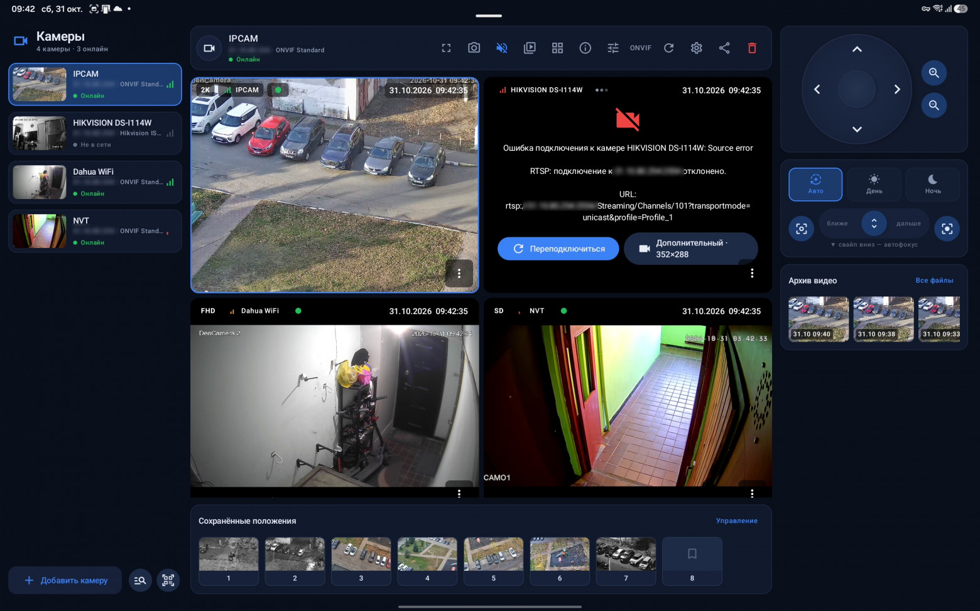Viewport: 980px width, 611px height.
Task: Pan the camera left on the PTZ pad
Action: coord(817,89)
